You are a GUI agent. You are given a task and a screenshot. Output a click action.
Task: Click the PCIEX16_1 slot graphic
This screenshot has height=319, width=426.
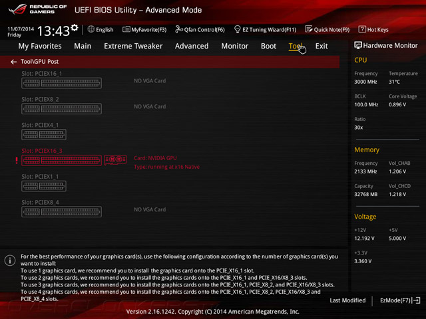pos(61,83)
